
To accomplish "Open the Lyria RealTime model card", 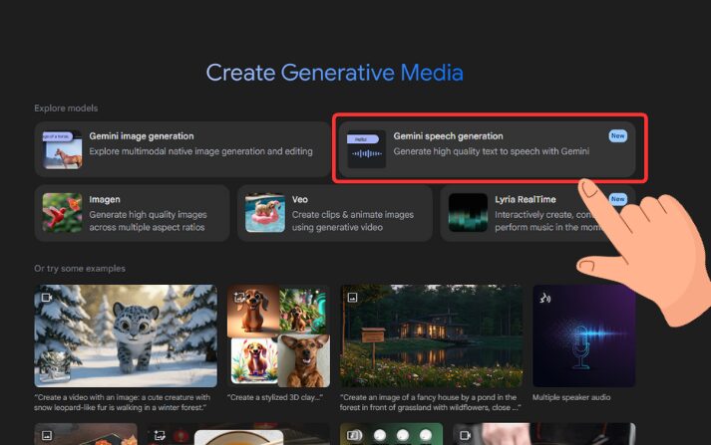I will click(x=537, y=213).
